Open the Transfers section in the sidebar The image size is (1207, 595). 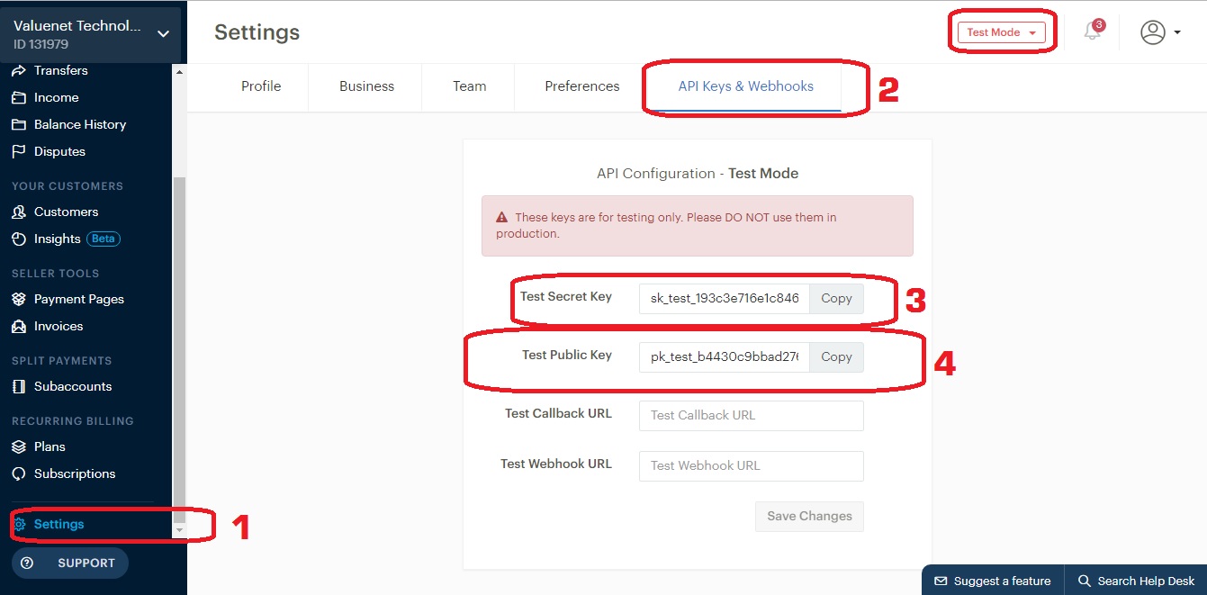point(61,70)
